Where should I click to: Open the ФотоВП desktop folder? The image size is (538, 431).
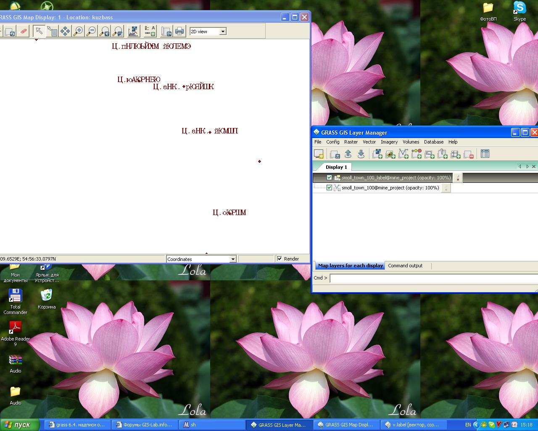[488, 11]
